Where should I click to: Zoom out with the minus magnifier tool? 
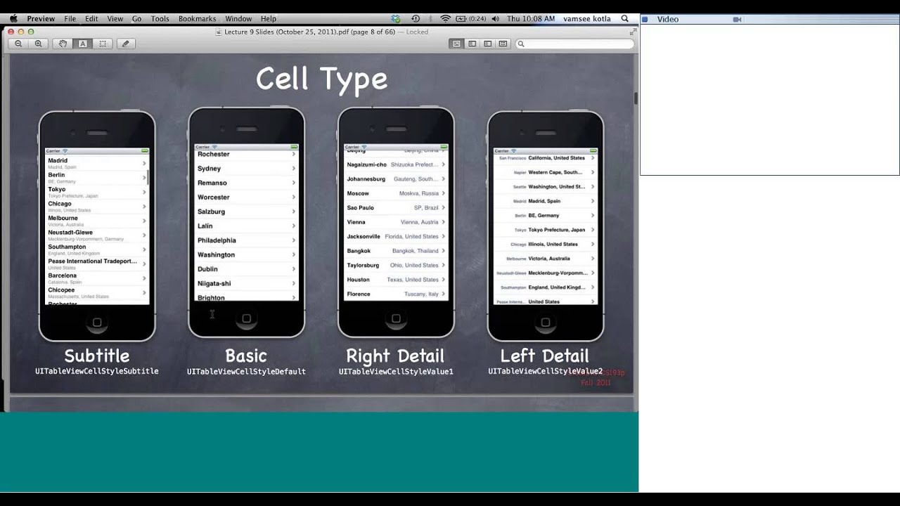pyautogui.click(x=18, y=44)
